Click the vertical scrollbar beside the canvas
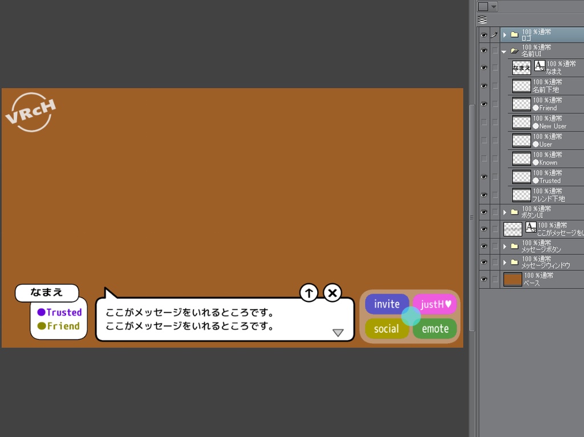The image size is (584, 437). coord(472,218)
